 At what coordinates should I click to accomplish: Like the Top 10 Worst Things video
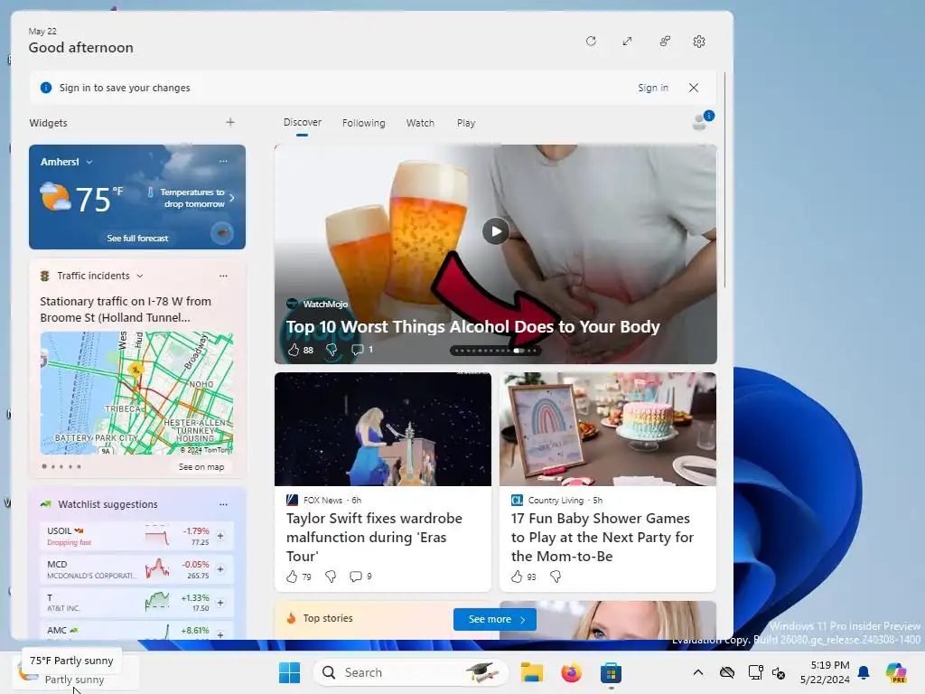click(x=294, y=350)
